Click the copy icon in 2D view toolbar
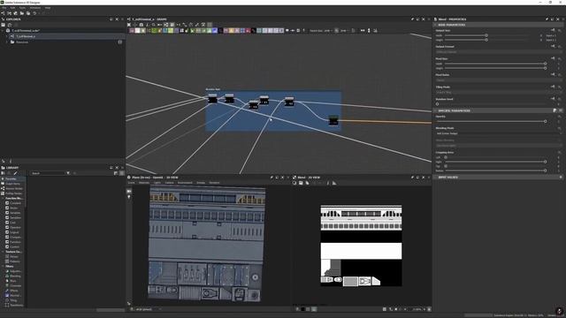Screen dimensions: 566x318 [x=307, y=183]
